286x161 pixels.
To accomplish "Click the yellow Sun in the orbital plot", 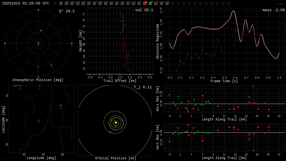I will coord(116,122).
